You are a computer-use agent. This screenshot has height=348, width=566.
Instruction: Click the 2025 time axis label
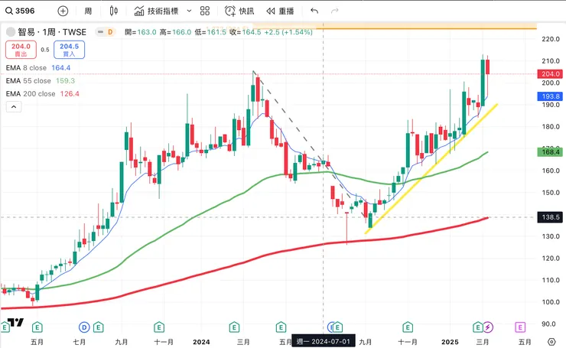(x=450, y=342)
